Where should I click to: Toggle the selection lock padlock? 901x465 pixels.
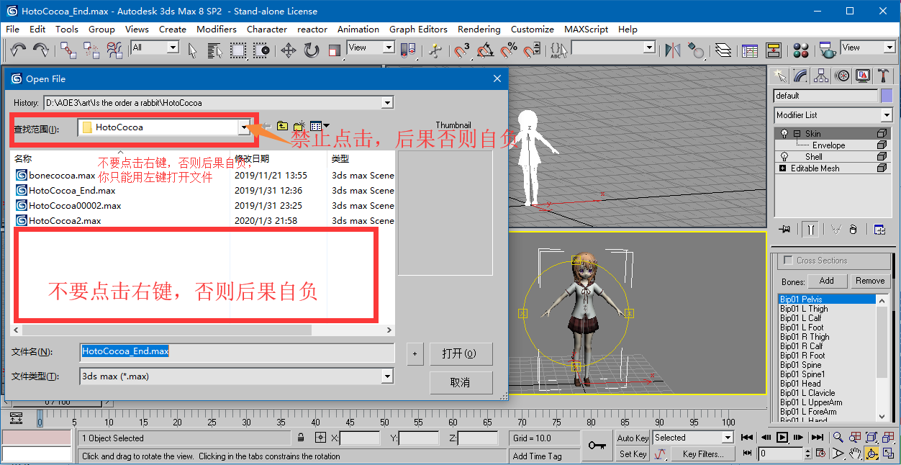[302, 438]
